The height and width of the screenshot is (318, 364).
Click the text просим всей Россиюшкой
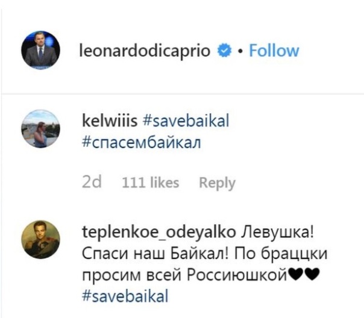tap(183, 275)
